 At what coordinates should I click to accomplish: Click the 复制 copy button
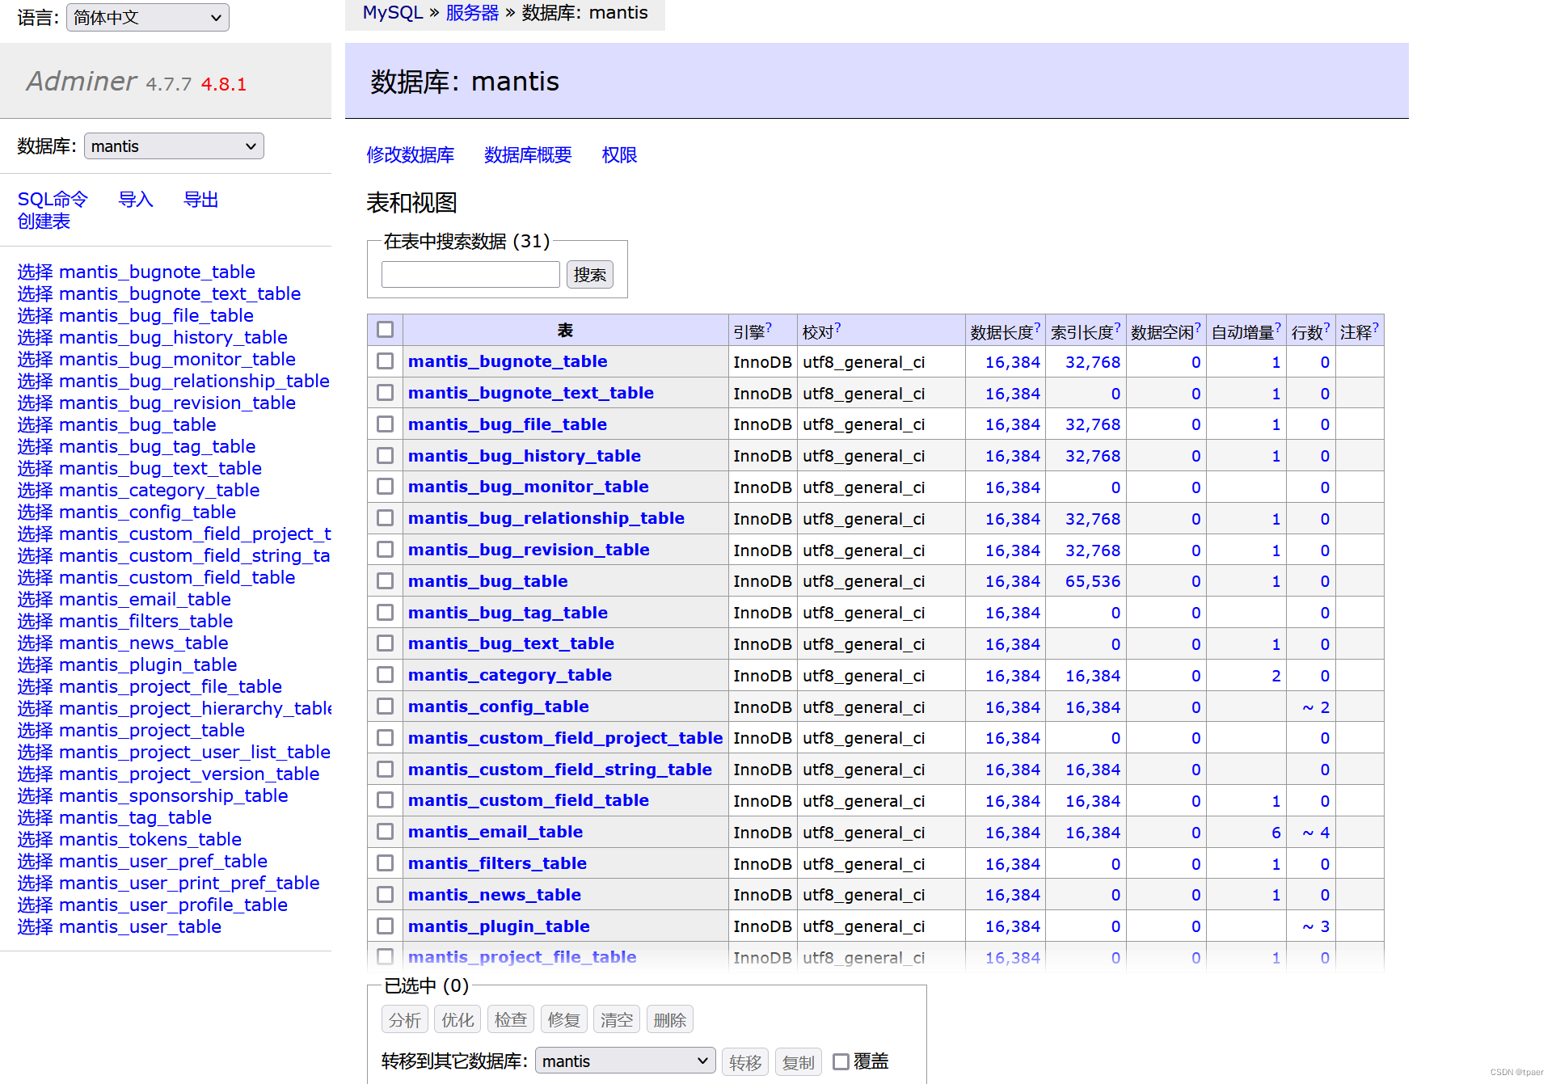[x=799, y=1062]
